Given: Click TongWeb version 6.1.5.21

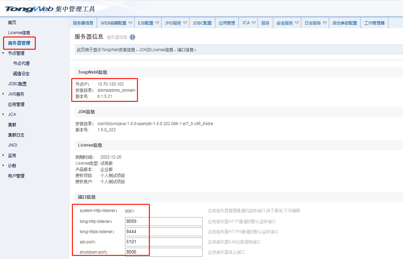Looking at the screenshot, I should (105, 96).
